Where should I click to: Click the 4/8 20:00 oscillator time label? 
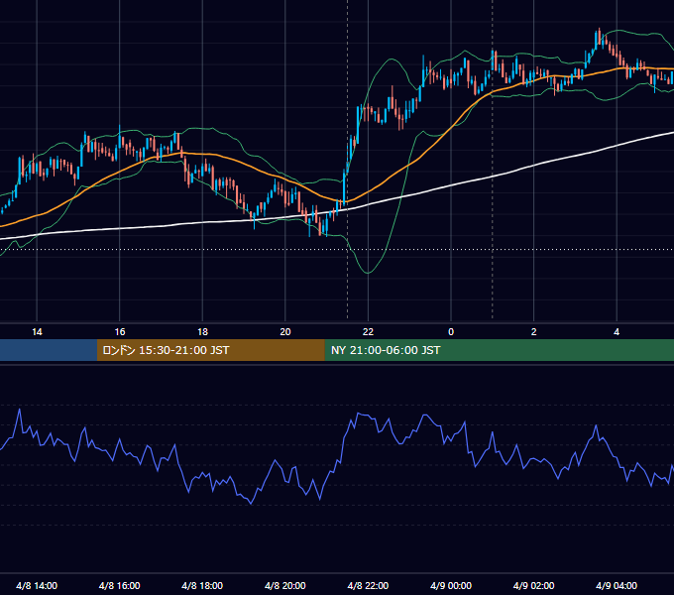click(x=285, y=585)
